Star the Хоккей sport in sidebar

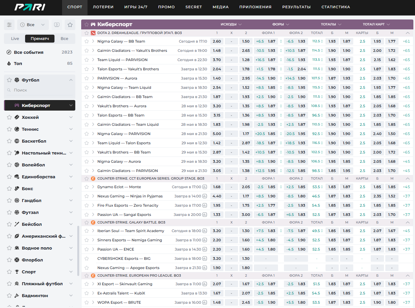[x=9, y=117]
